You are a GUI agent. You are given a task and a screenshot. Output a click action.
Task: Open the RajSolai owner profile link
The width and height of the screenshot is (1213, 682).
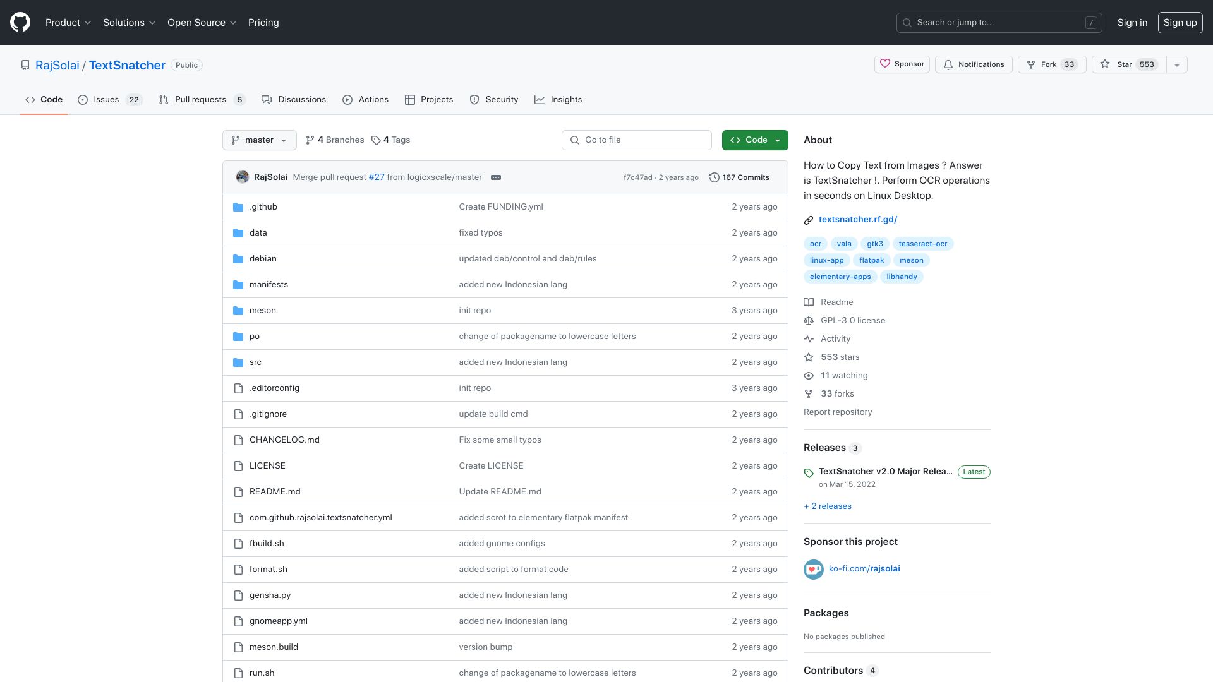pos(57,65)
